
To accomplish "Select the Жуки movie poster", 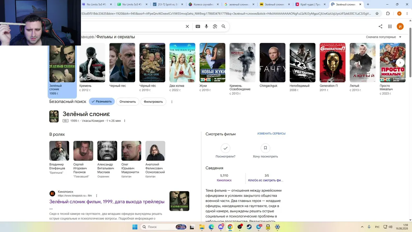I will [212, 63].
